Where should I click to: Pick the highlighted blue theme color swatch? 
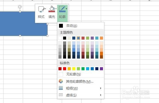(78, 38)
